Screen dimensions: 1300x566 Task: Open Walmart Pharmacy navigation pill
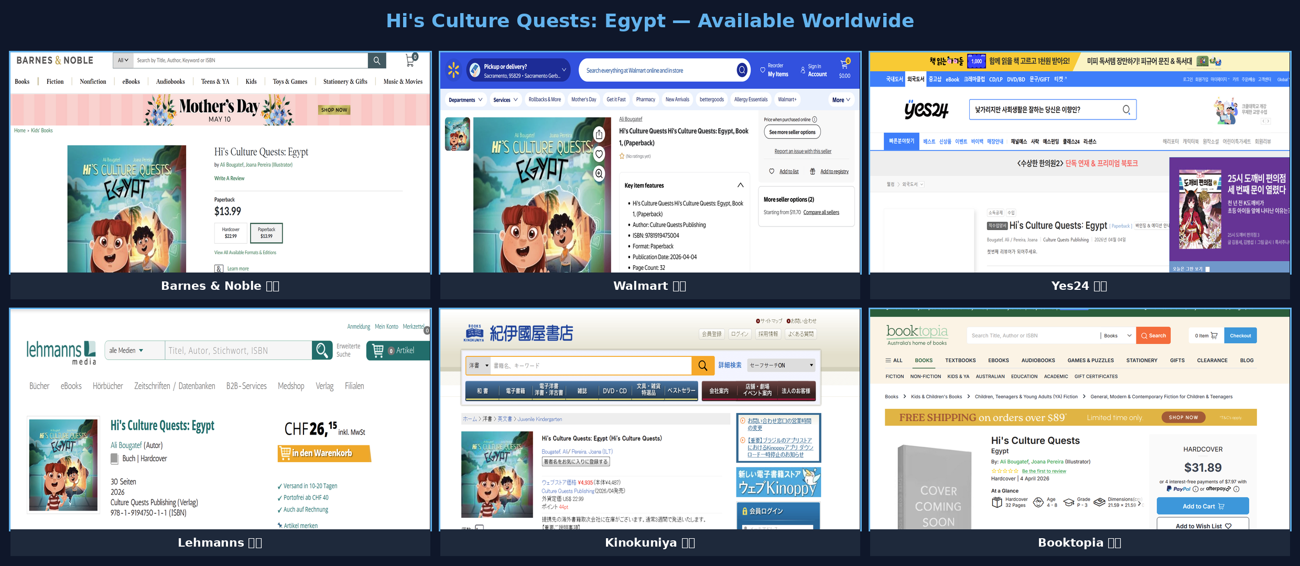[645, 100]
